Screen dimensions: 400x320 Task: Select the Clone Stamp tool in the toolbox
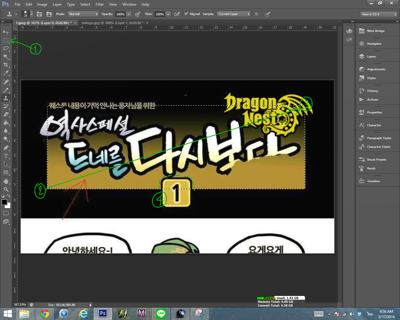[6, 98]
